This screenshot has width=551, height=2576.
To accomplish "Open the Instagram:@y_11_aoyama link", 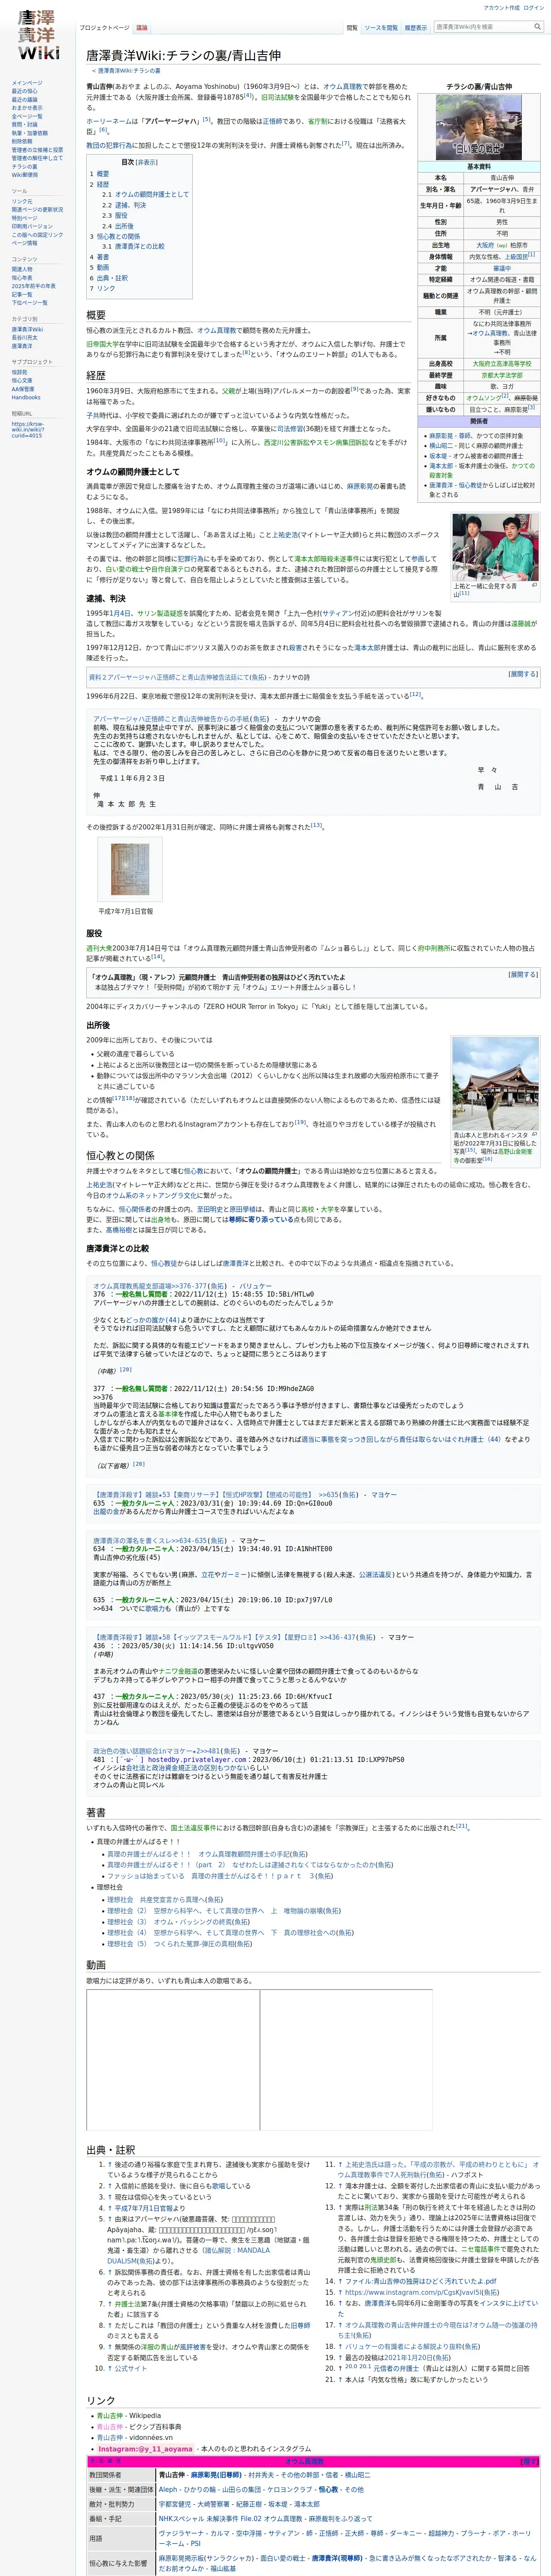I will pos(145,2449).
